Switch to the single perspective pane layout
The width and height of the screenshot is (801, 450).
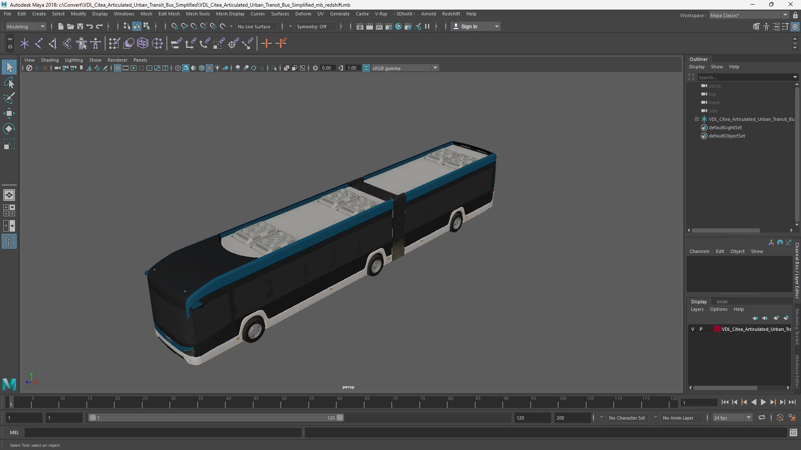coord(9,195)
